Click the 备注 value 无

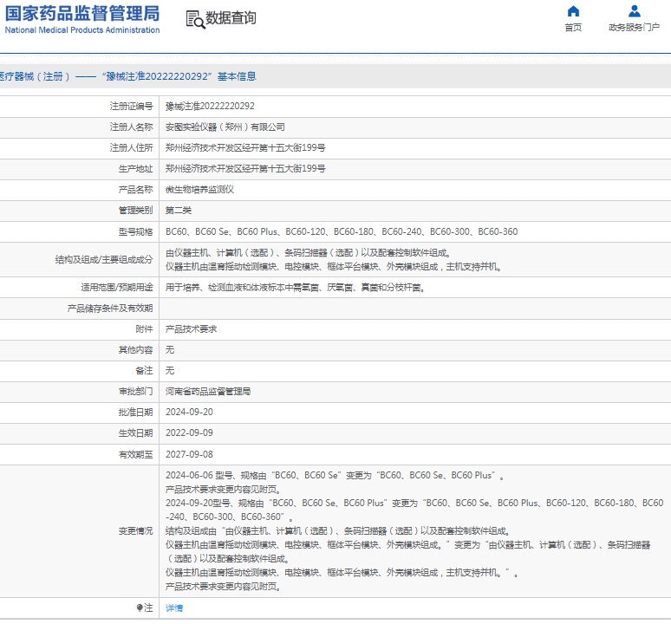tap(170, 370)
